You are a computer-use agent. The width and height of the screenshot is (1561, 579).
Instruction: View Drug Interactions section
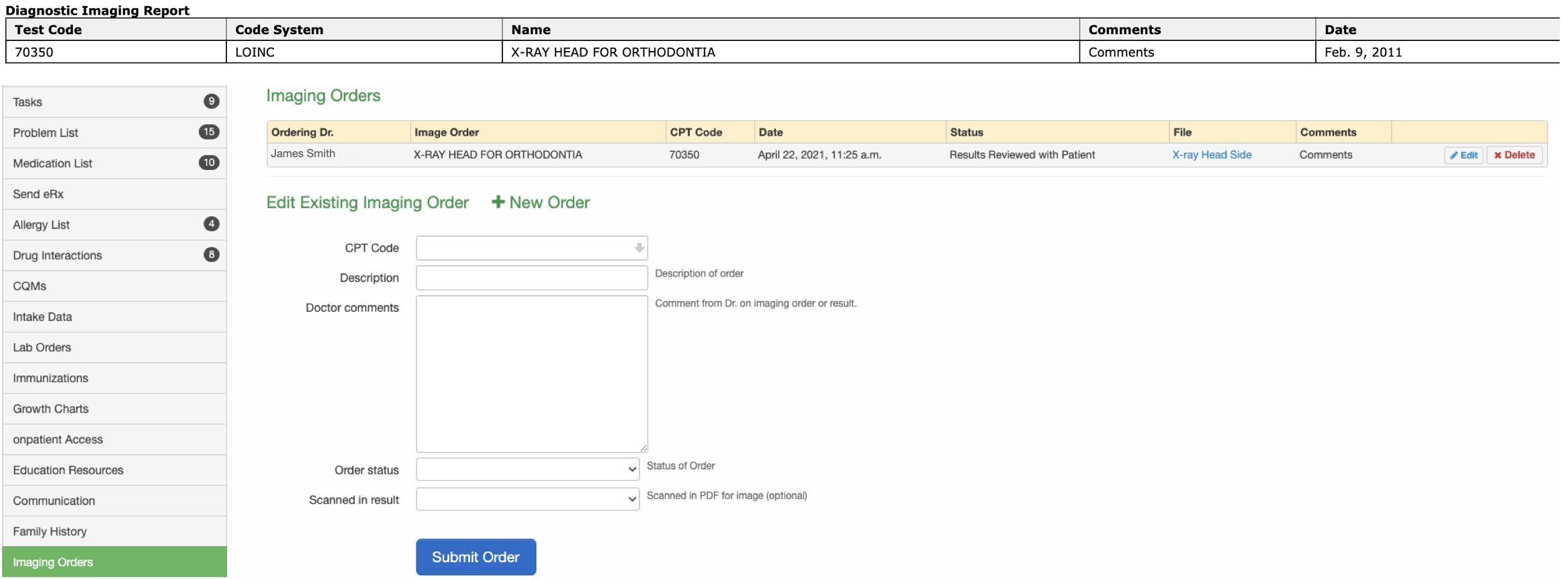[114, 255]
